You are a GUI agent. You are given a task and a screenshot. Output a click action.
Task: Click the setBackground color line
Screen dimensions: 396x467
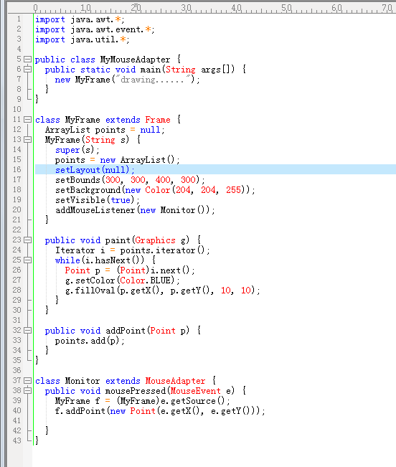click(x=155, y=190)
